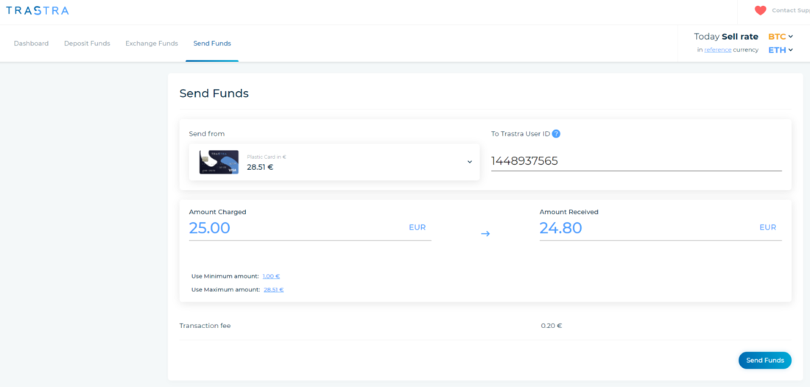Click the reference currency link

click(717, 50)
